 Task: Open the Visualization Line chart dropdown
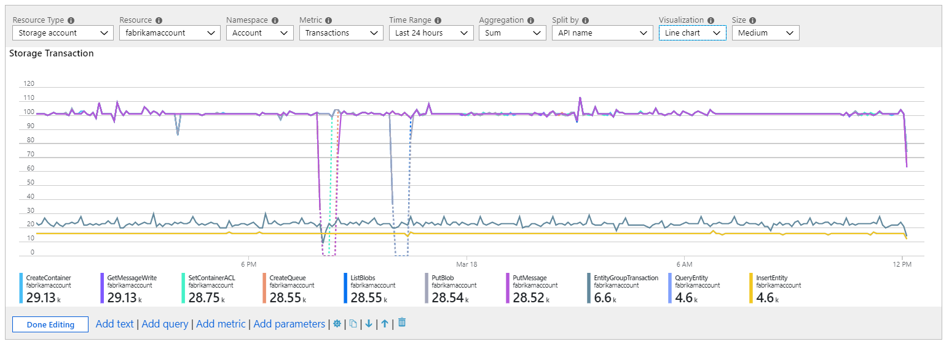pyautogui.click(x=692, y=33)
